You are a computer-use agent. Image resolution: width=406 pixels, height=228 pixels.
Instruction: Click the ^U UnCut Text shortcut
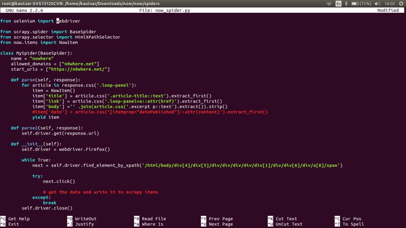[x=285, y=224]
